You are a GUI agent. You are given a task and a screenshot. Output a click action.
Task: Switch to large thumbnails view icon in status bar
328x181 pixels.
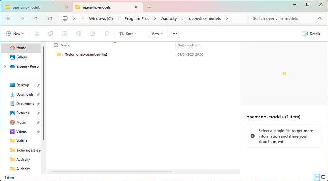(x=323, y=178)
